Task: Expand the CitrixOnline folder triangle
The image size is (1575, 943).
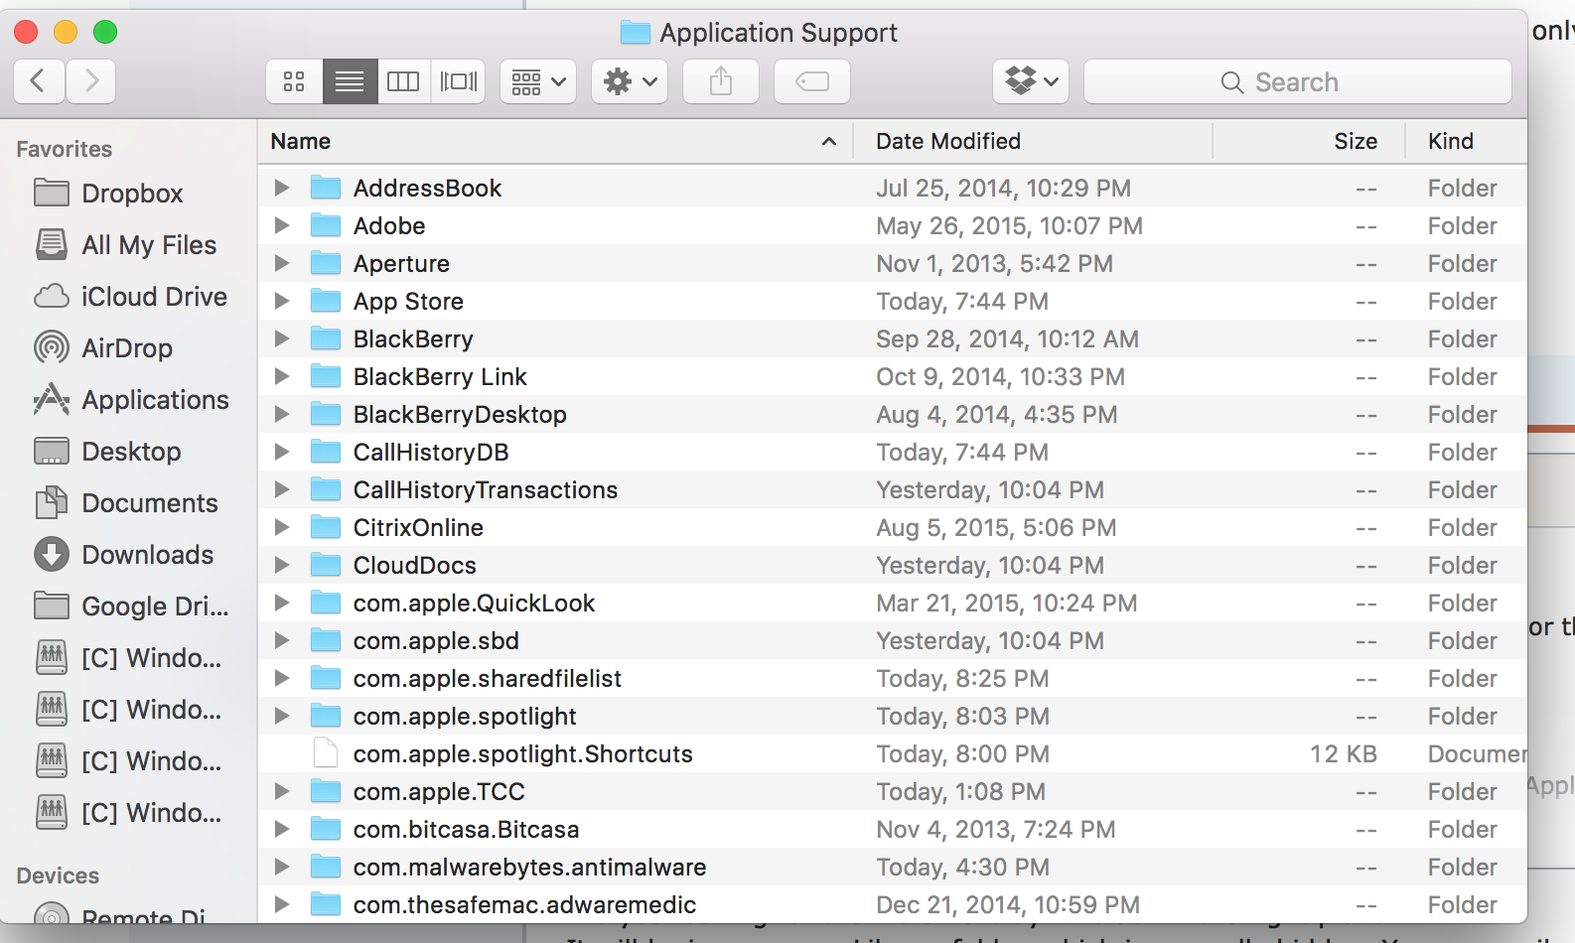Action: click(x=282, y=527)
